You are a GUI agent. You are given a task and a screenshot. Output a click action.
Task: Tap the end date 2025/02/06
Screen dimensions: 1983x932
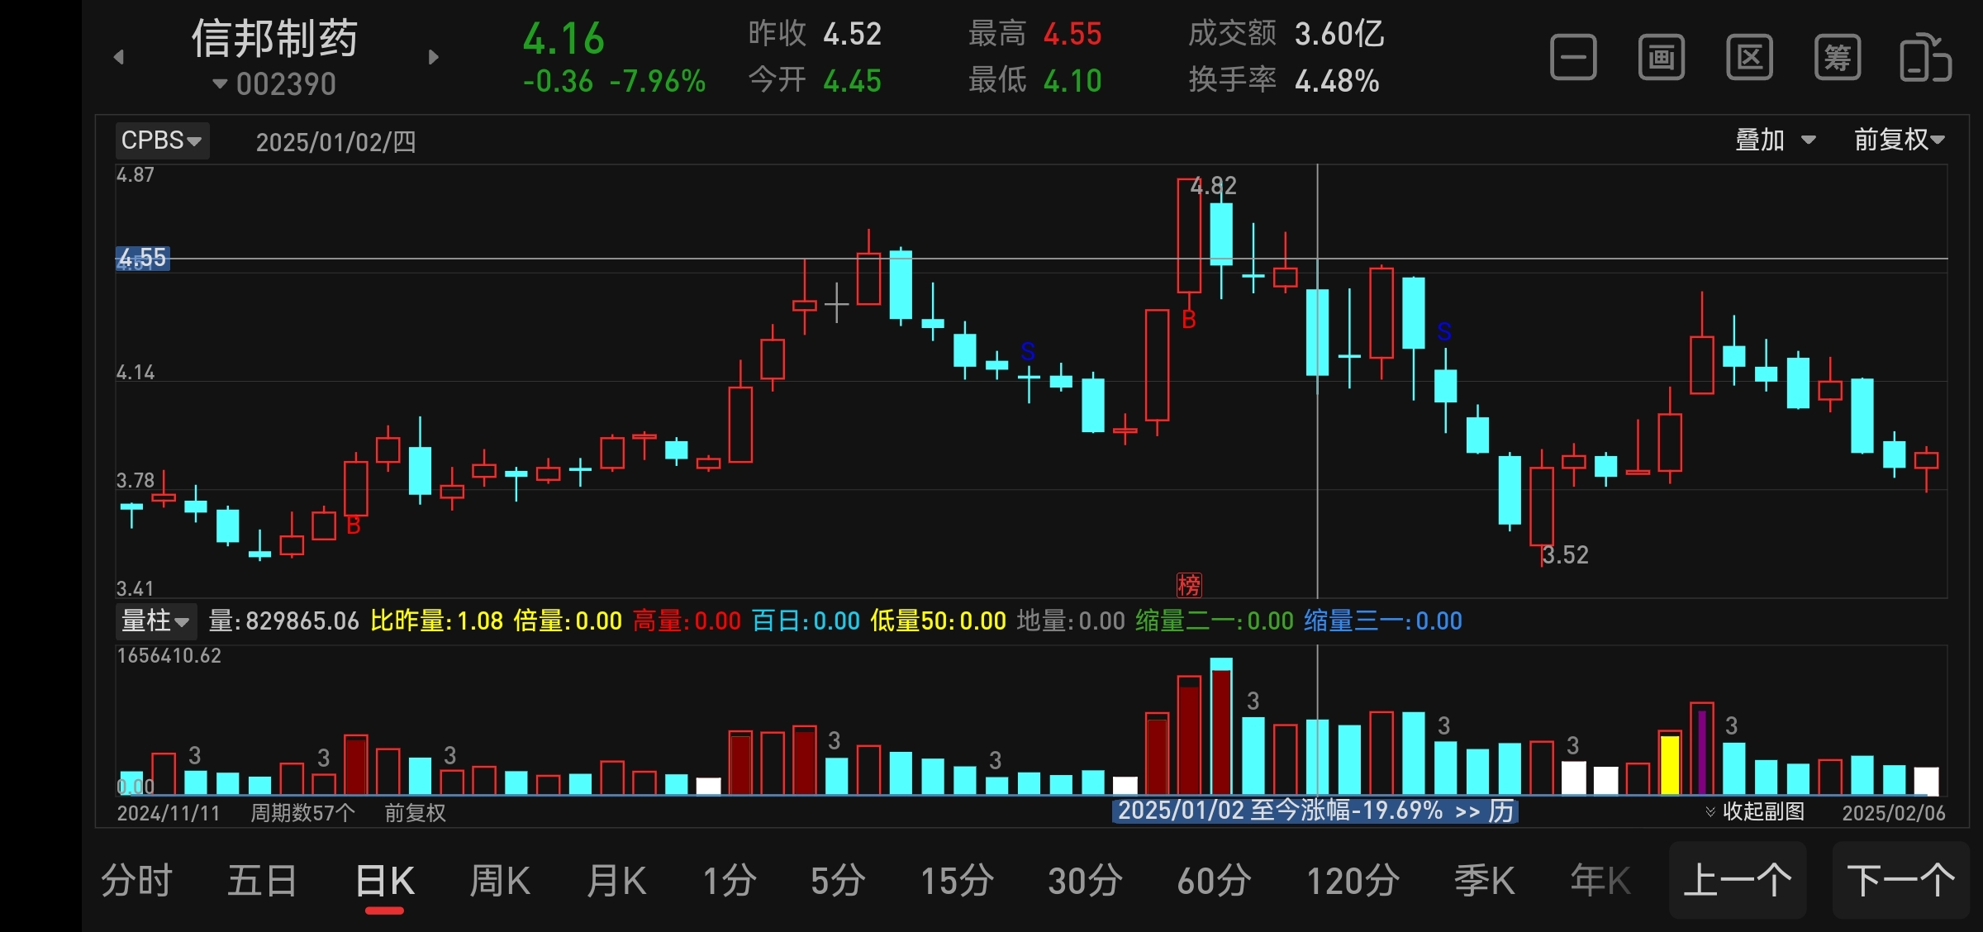tap(1894, 813)
